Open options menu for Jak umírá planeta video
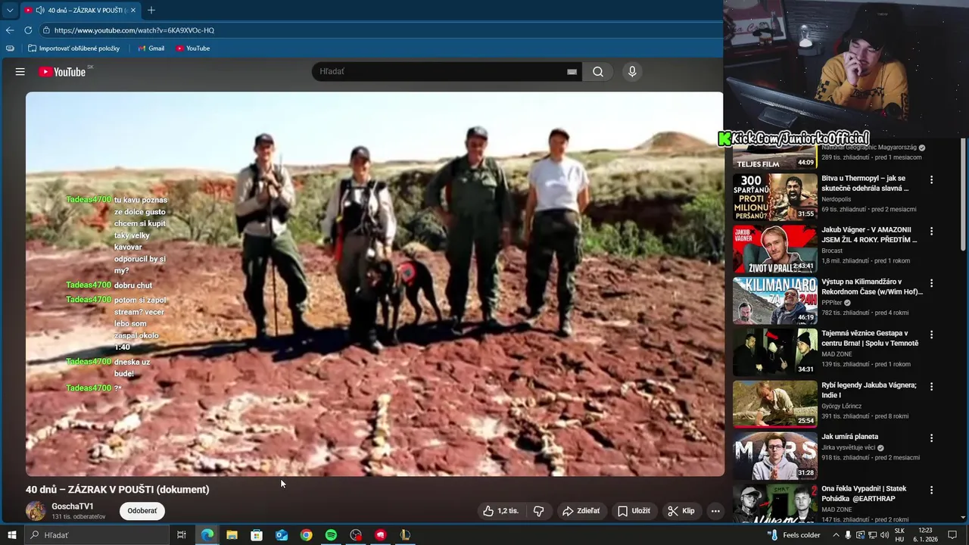 coord(932,438)
